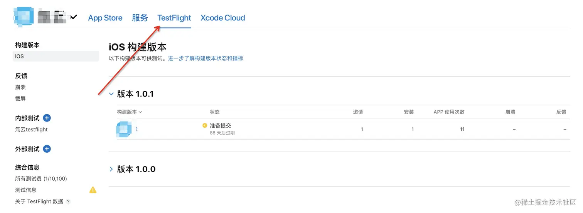
Task: Sort by 构建版本 column header
Action: (130, 112)
